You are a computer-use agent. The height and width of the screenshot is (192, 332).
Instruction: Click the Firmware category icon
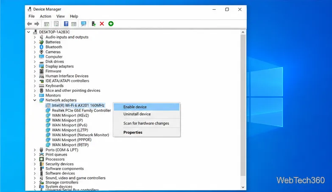pyautogui.click(x=42, y=71)
